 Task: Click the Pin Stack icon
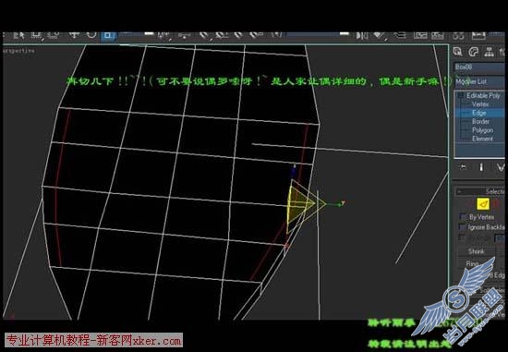coord(463,167)
